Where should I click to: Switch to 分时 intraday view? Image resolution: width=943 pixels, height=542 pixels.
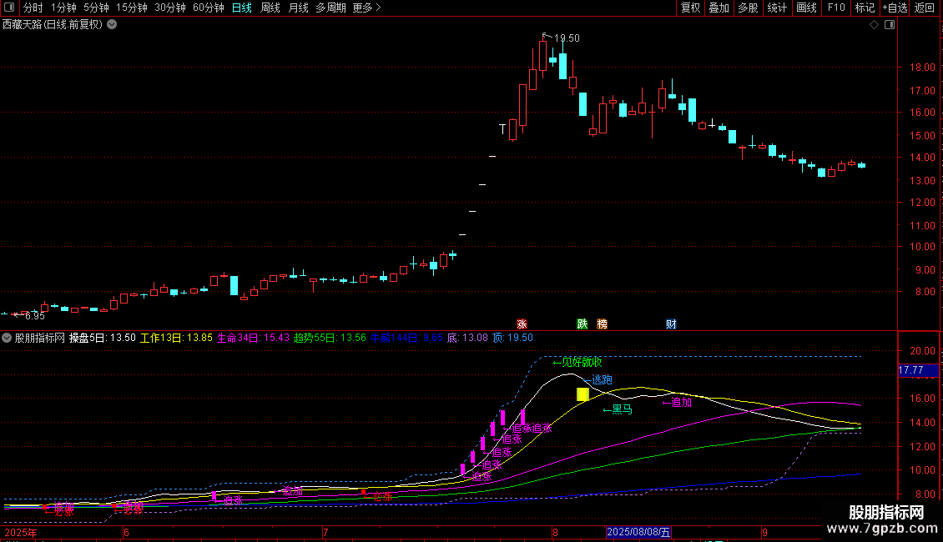[x=33, y=8]
